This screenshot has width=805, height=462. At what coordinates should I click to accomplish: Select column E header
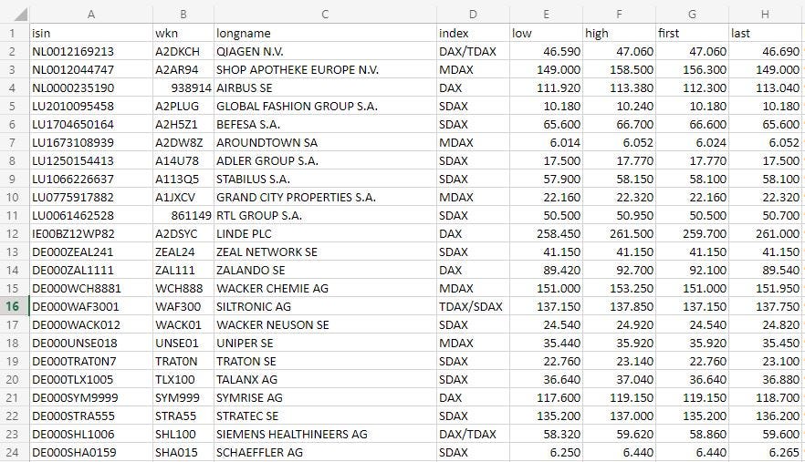(546, 15)
